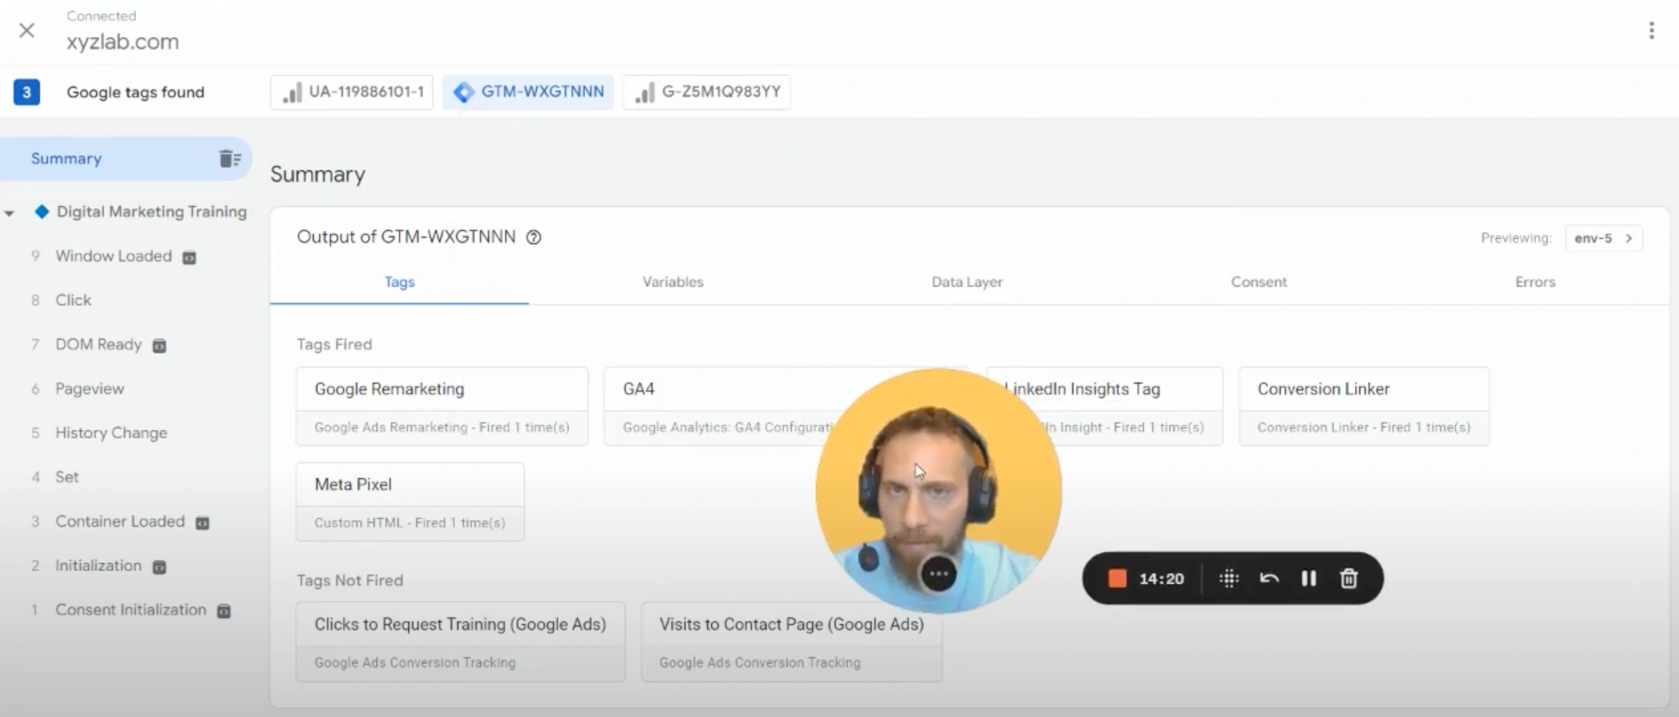This screenshot has width=1679, height=717.
Task: Stop the screen recording with the red button
Action: [x=1117, y=578]
